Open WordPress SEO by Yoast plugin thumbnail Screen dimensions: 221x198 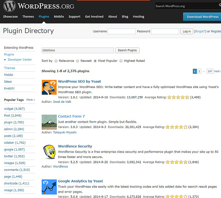(x=49, y=87)
